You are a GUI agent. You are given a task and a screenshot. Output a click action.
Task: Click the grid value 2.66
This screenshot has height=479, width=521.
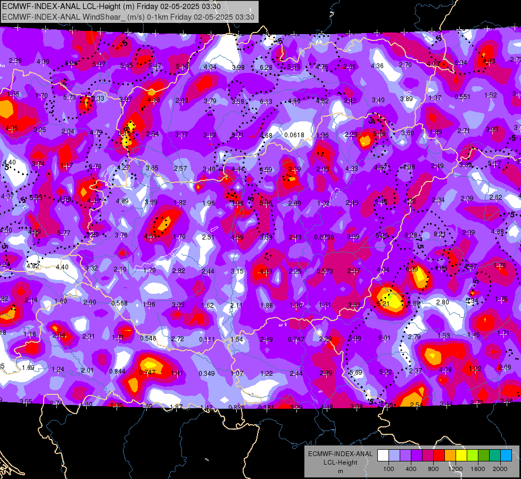click(x=505, y=367)
